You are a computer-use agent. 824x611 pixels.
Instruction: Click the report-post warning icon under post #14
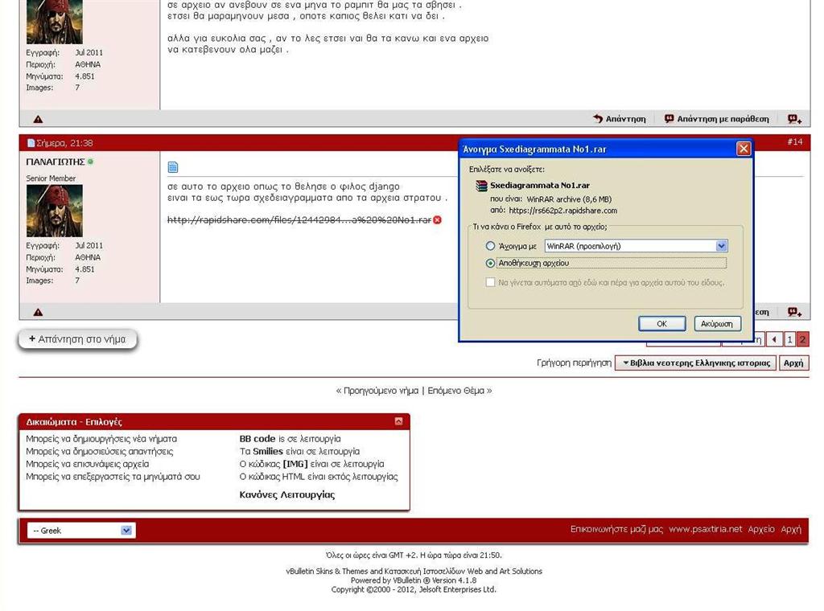[x=38, y=312]
